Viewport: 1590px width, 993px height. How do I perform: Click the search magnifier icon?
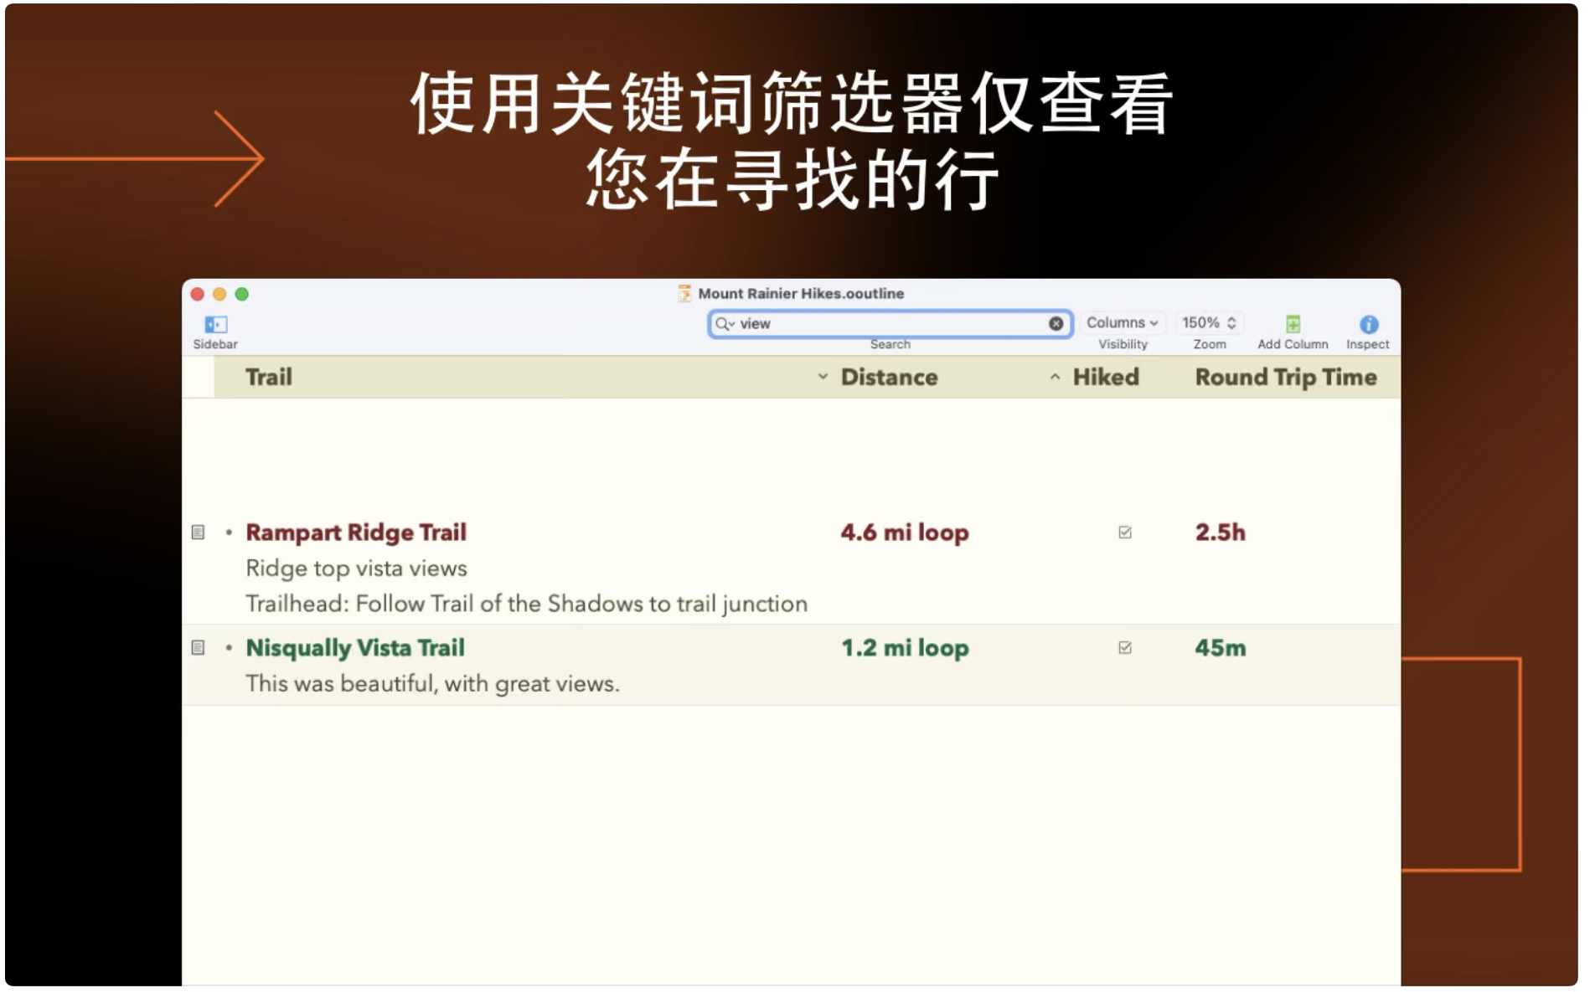[x=724, y=324]
